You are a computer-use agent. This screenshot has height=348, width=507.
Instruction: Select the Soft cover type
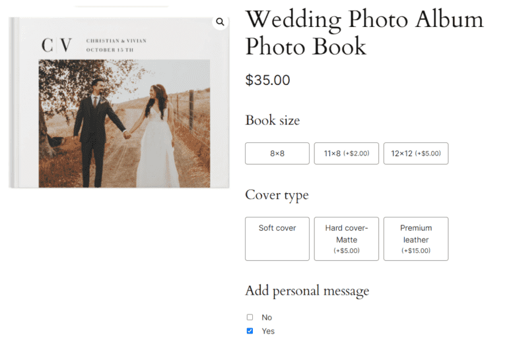point(277,238)
